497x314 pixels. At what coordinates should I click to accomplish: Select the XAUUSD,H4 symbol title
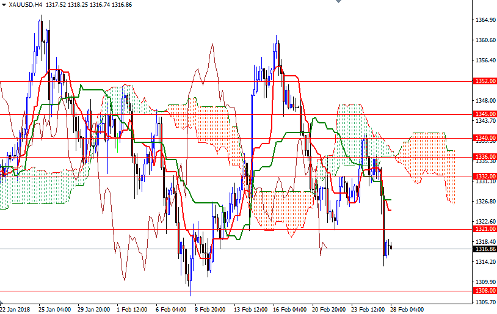tap(26, 4)
